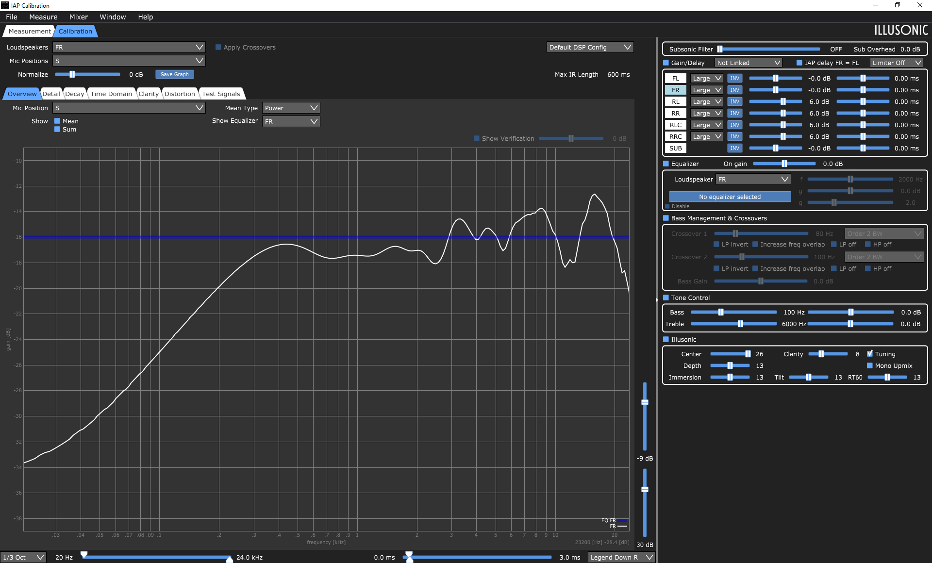Open the Mic Positions dropdown

click(129, 61)
